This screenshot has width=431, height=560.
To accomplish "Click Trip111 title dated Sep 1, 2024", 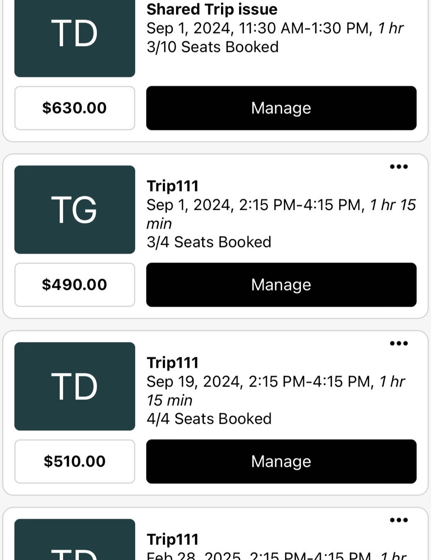I will [x=173, y=186].
